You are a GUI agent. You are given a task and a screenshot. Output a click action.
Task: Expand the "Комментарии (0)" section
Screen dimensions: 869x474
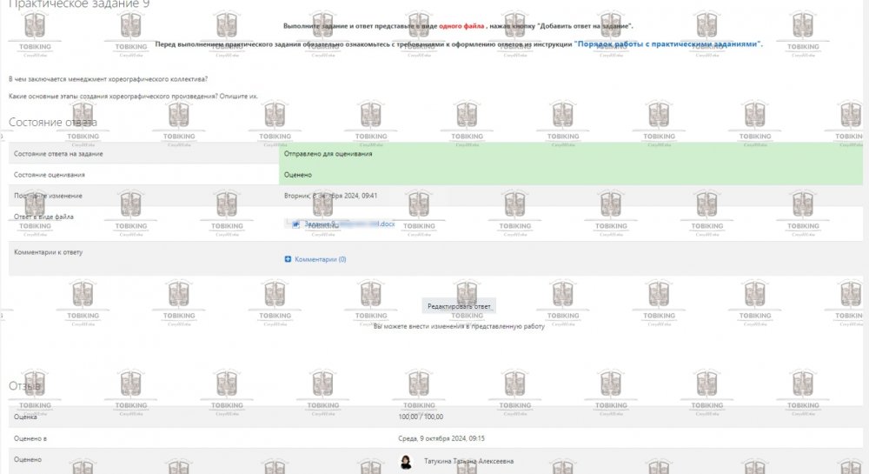click(320, 259)
